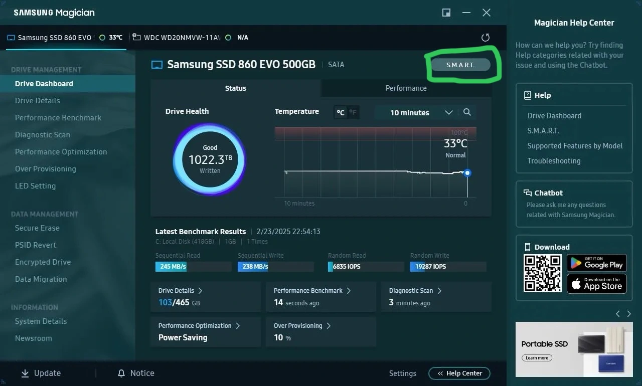
Task: Open LED Setting in the sidebar
Action: 68,186
